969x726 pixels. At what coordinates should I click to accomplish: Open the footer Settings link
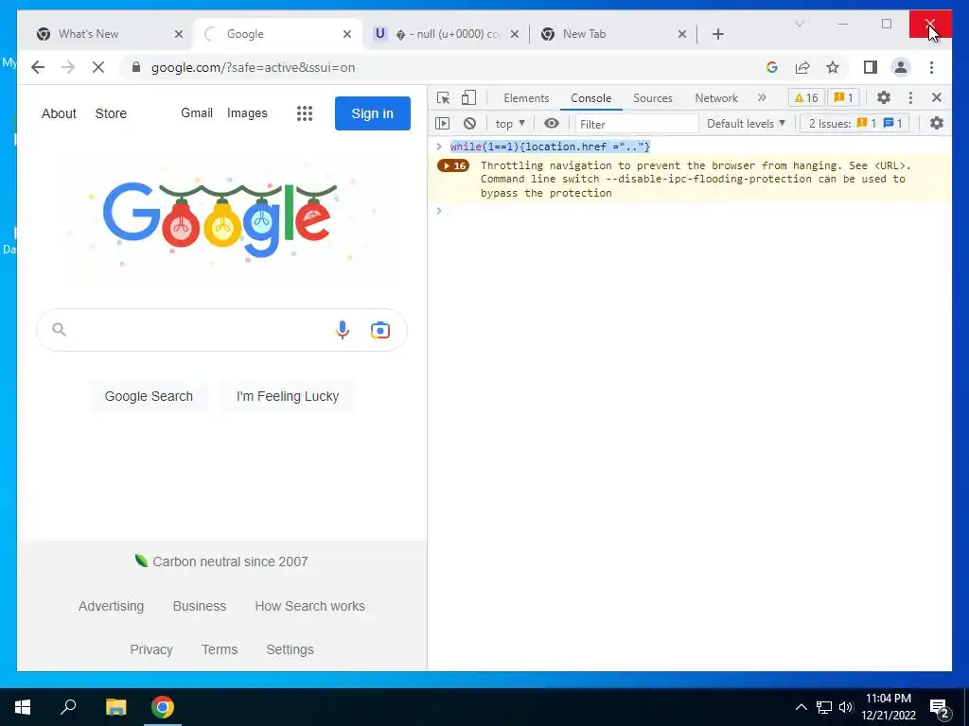click(x=290, y=649)
